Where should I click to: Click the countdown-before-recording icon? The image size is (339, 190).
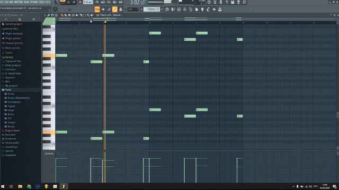(109, 2)
